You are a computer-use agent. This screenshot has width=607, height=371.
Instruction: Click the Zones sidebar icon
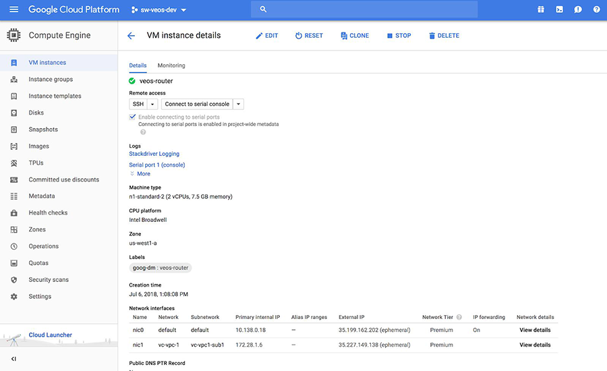pyautogui.click(x=14, y=229)
